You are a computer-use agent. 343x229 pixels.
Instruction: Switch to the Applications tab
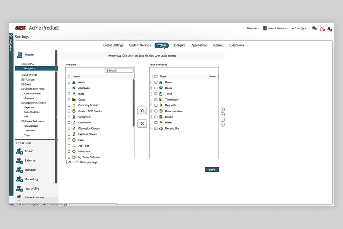tap(199, 45)
